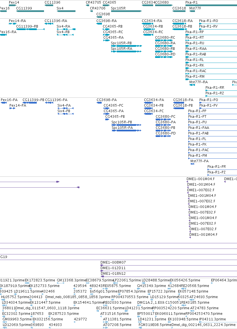Click protein label "Pex14-PA"
The image size is (237, 329).
[18, 105]
